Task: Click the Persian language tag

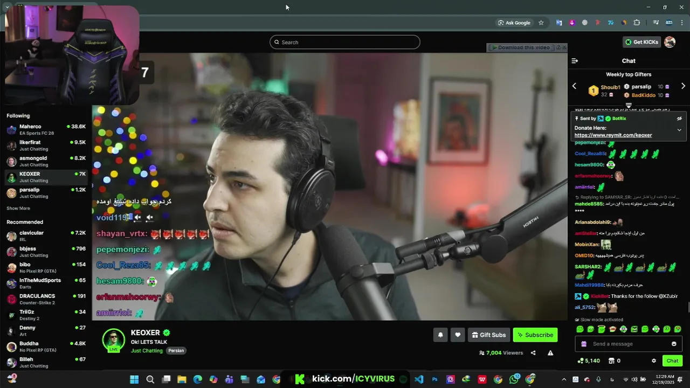Action: (176, 351)
